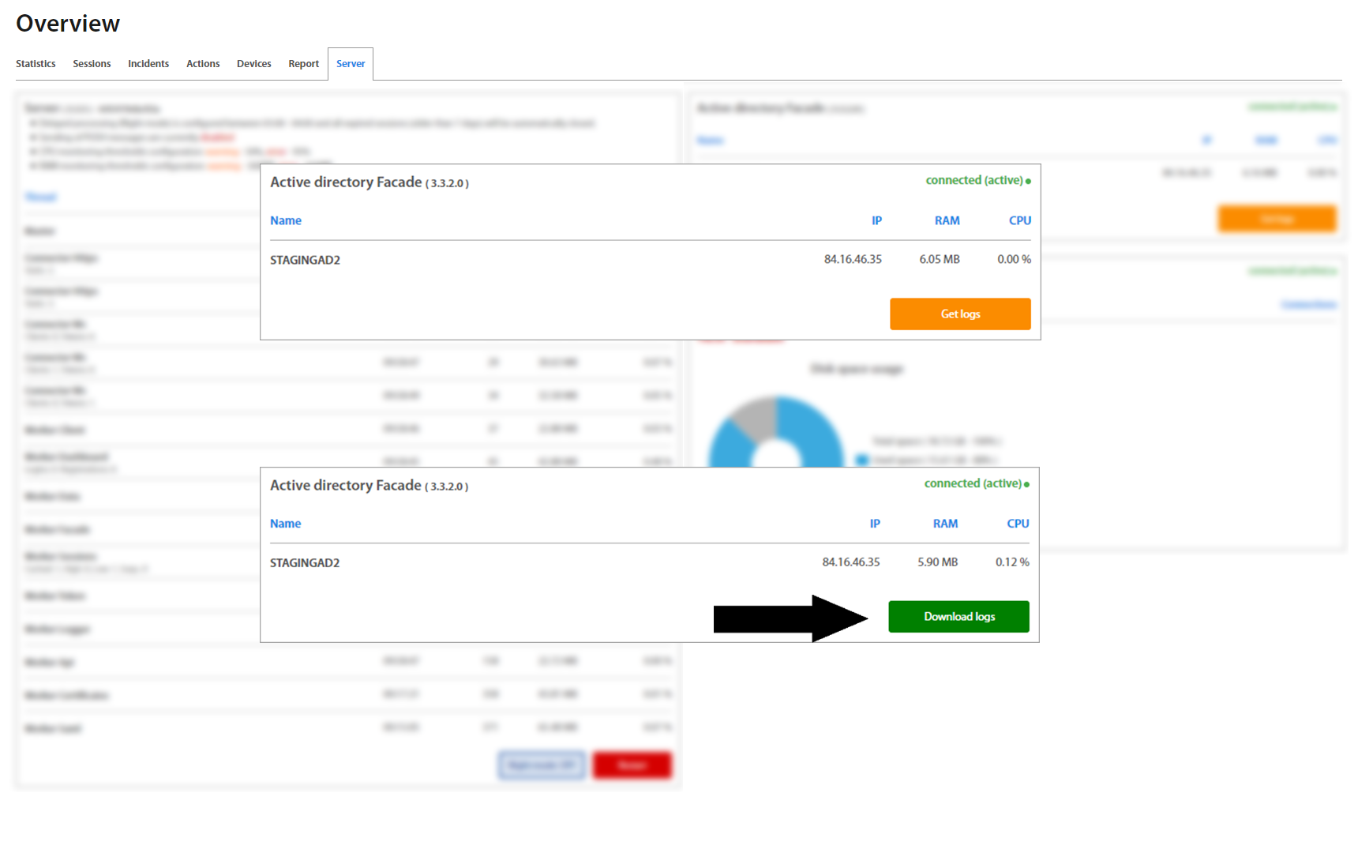The height and width of the screenshot is (853, 1358).
Task: Click CPU header above the 0.12 % value
Action: coord(1018,524)
